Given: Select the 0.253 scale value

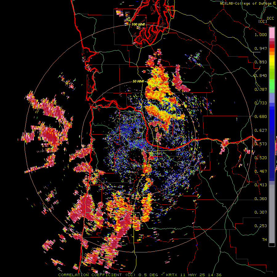Looking at the screenshot, I should tap(261, 226).
